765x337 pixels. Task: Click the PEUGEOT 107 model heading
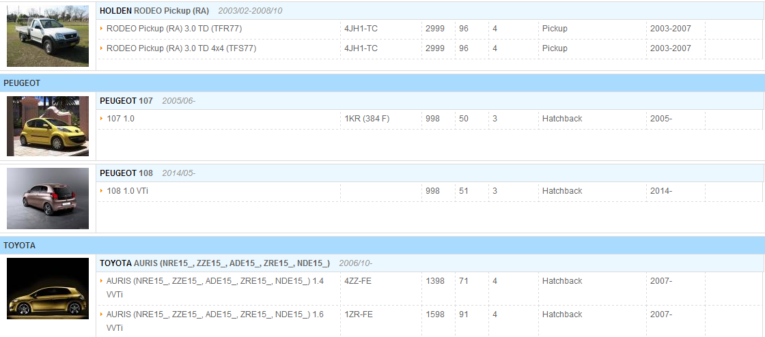[x=126, y=101]
